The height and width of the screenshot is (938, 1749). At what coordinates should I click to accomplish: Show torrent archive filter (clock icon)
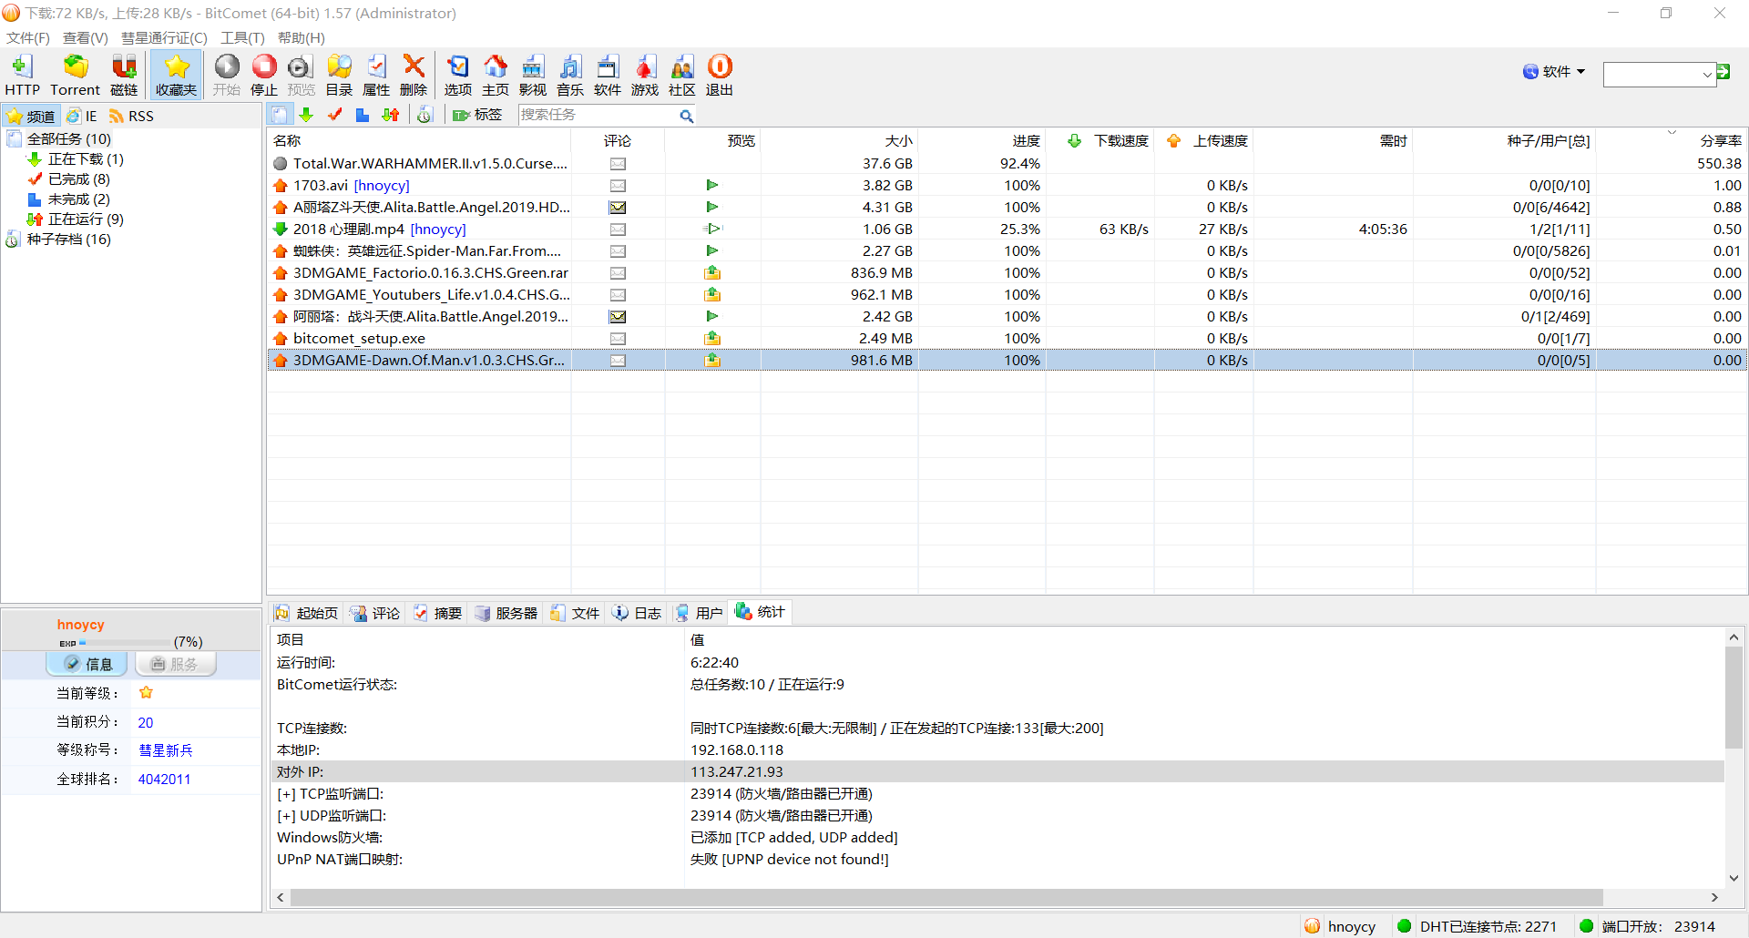(x=424, y=115)
